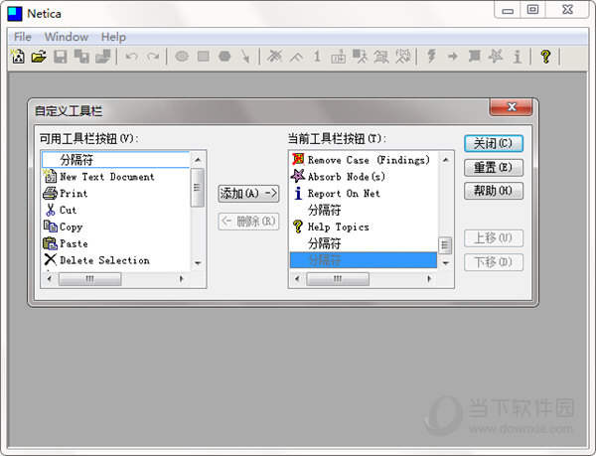The height and width of the screenshot is (456, 596).
Task: Select the highlighted 分隔符 in current list
Action: (364, 260)
